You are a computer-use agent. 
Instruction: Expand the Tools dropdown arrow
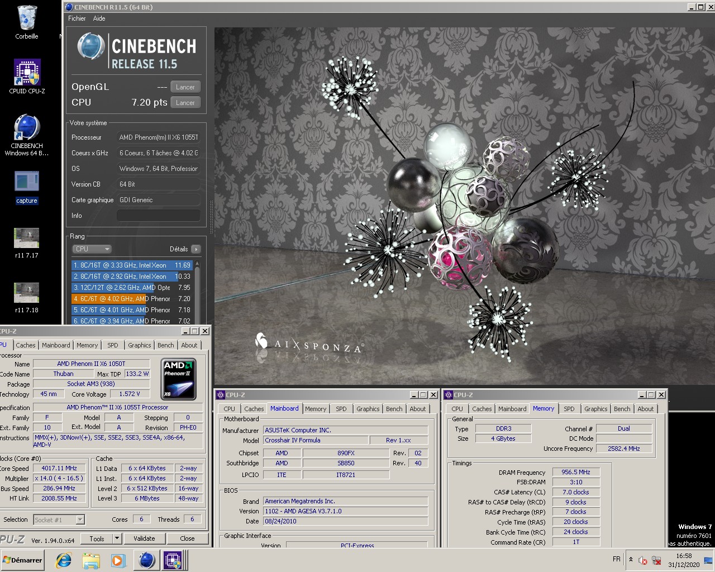click(x=117, y=538)
